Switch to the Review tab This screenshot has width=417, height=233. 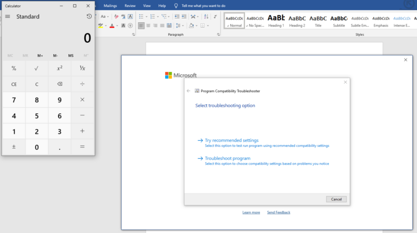click(130, 5)
